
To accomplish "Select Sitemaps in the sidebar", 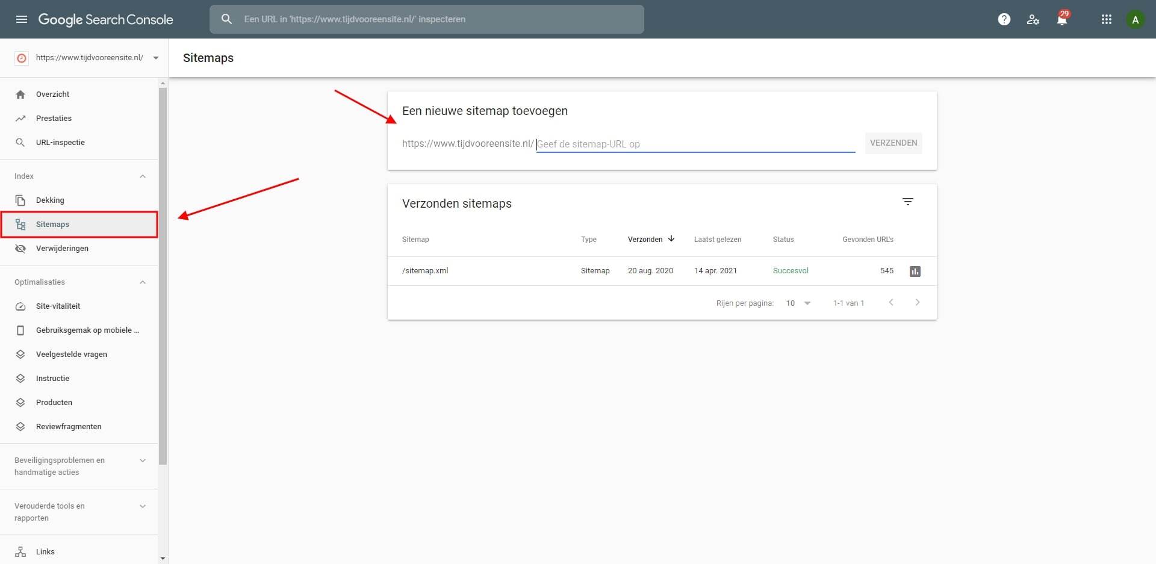I will coord(79,225).
